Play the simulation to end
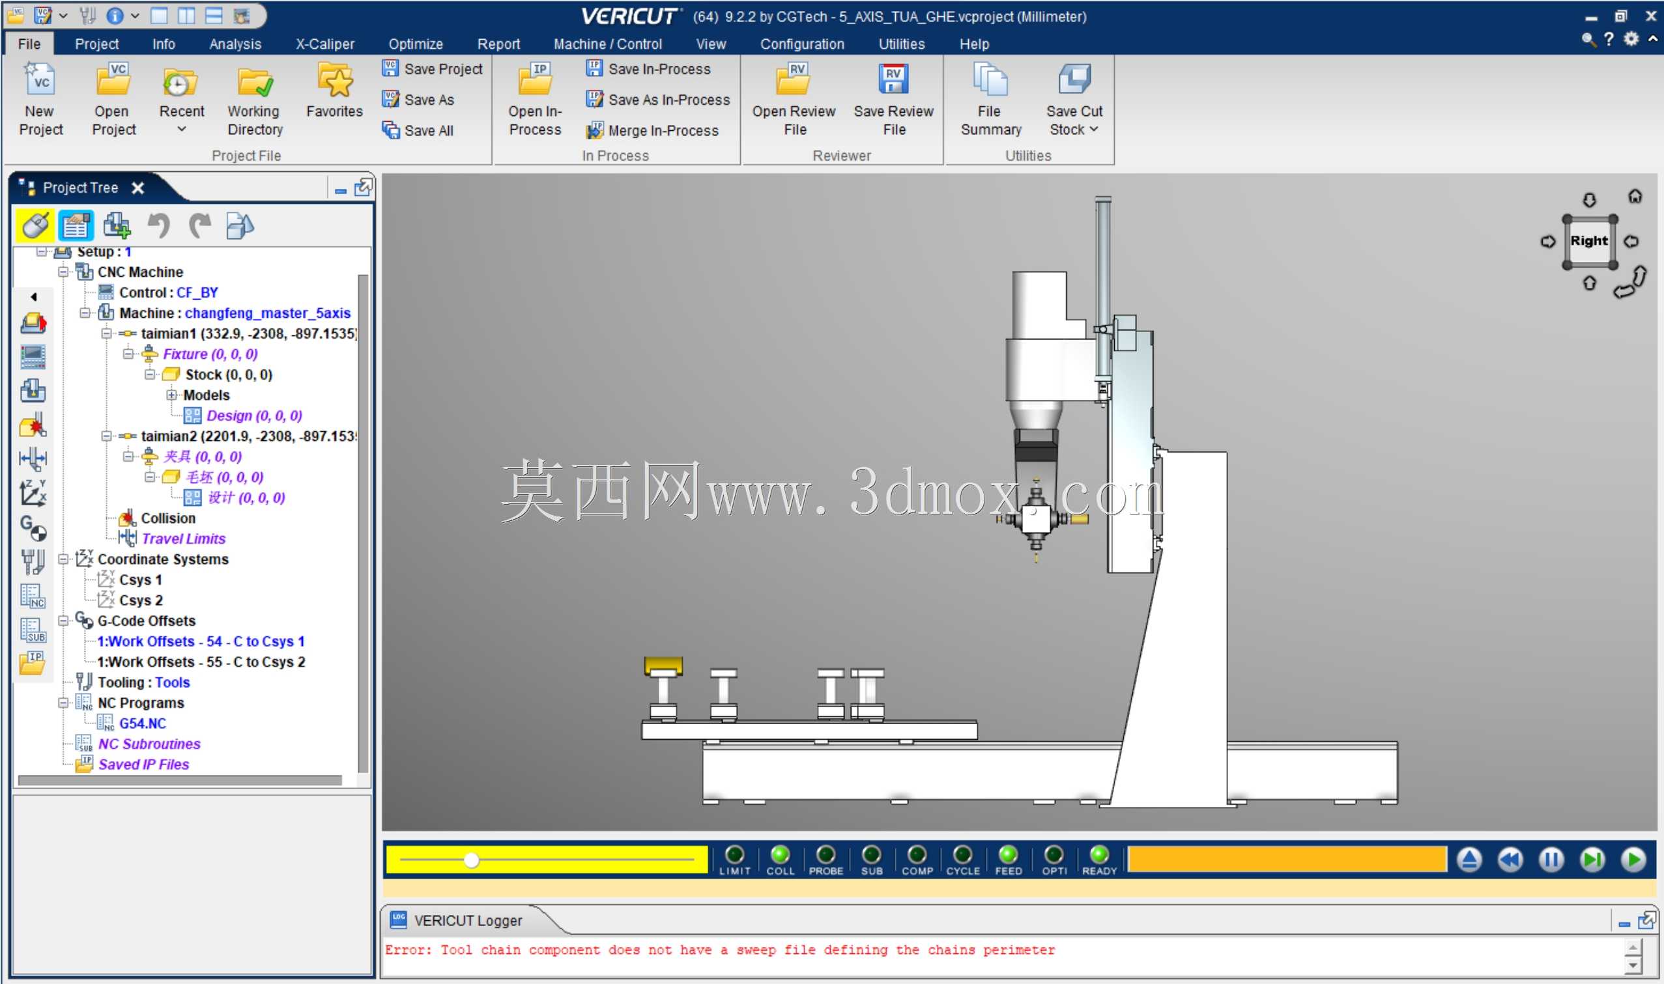1664x984 pixels. click(1633, 860)
